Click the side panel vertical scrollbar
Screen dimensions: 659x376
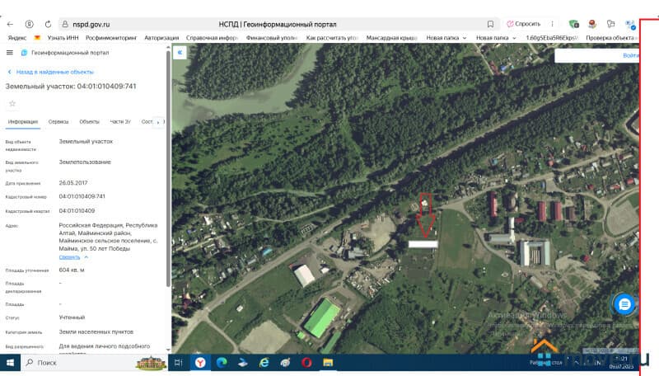168,168
